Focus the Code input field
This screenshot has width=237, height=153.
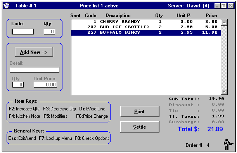click(22, 31)
